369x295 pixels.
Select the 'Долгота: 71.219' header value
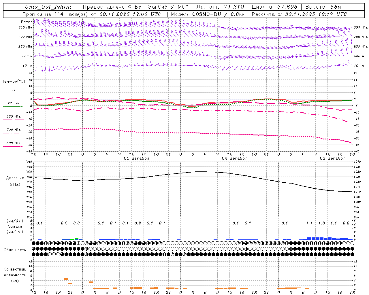pos(221,7)
